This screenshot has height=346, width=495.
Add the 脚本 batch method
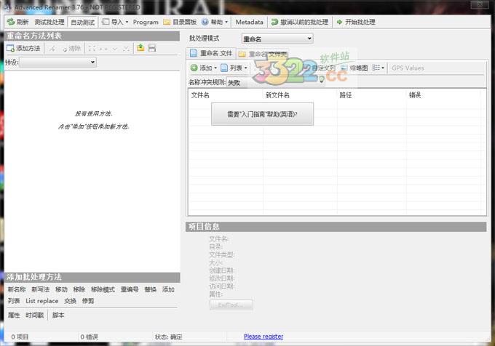(x=58, y=315)
